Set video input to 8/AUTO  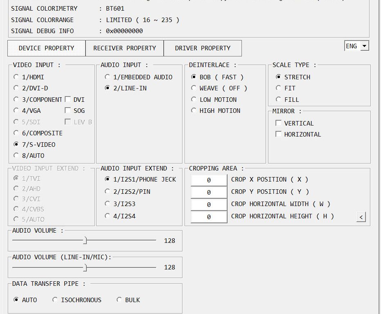tap(16, 155)
